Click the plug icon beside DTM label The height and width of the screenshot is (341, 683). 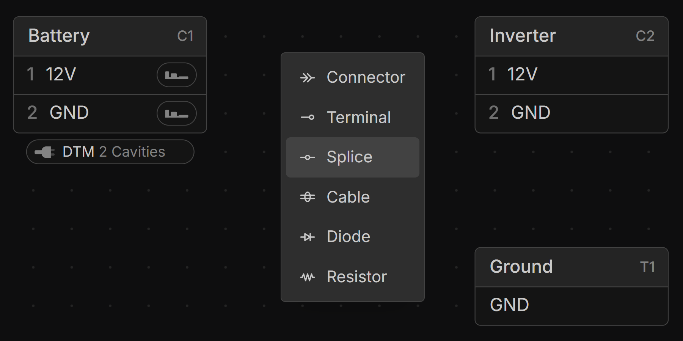click(x=45, y=152)
